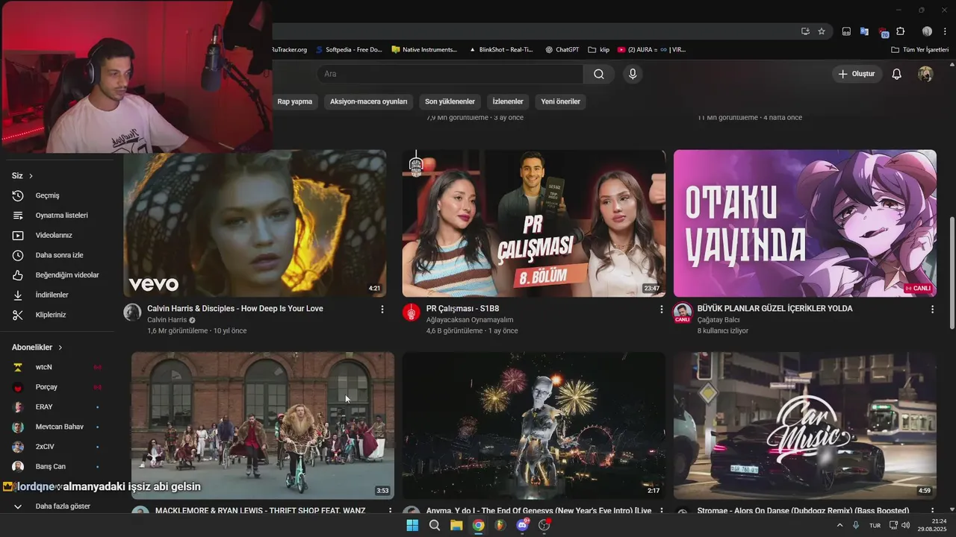This screenshot has height=537, width=956.
Task: Open the Windows Start menu
Action: click(x=412, y=525)
